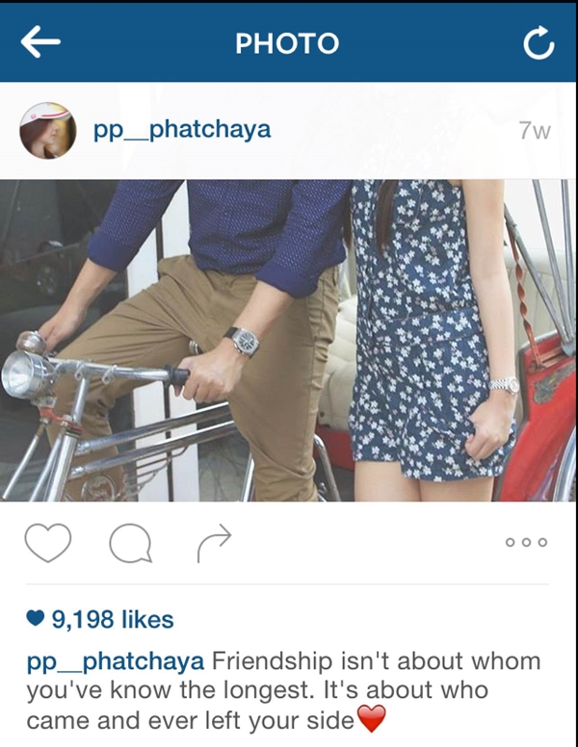Viewport: 578px width, 747px height.
Task: View the list of 9,198 likes
Action: tap(113, 619)
